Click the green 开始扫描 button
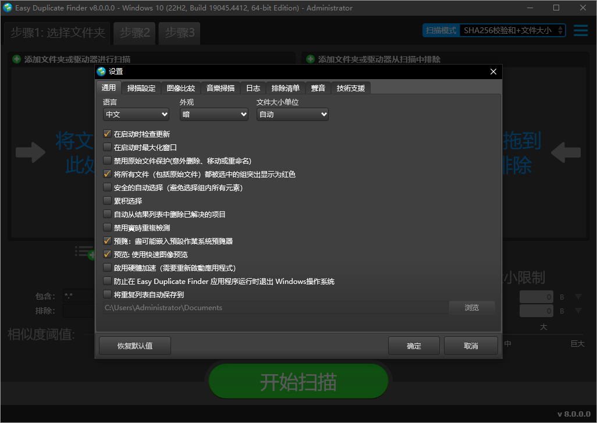The width and height of the screenshot is (597, 423). pos(298,382)
